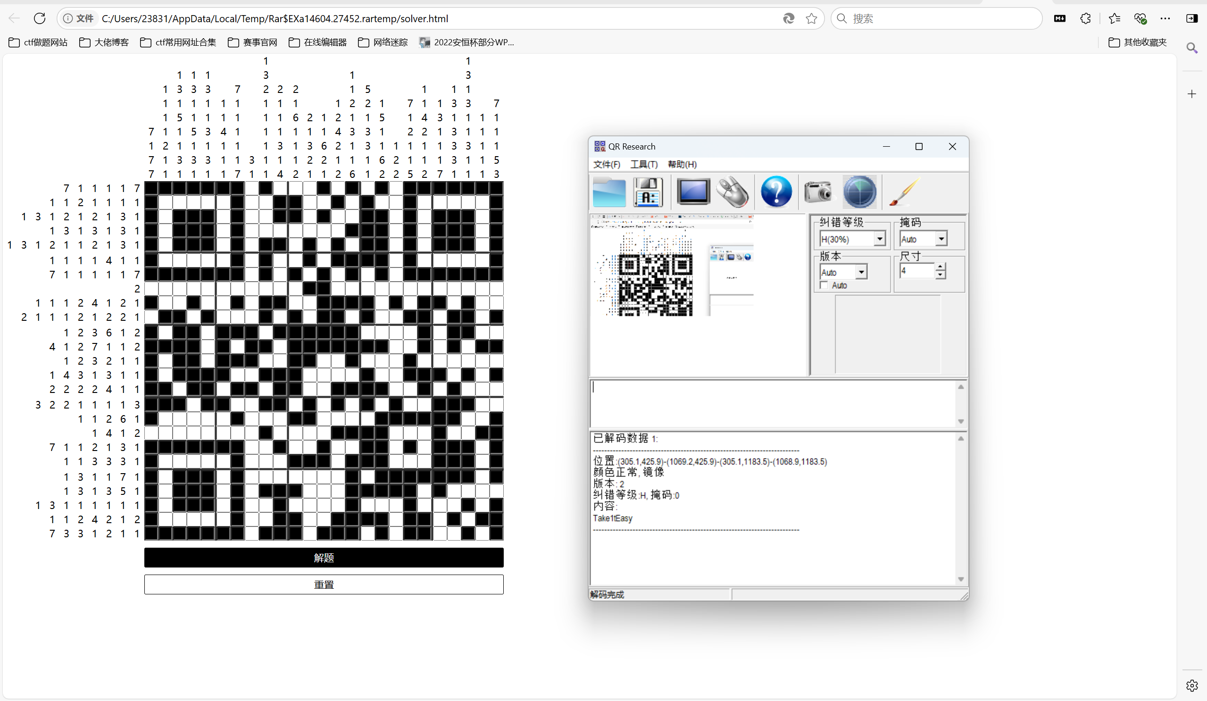Open the 在线编辑器 bookmark folder
The width and height of the screenshot is (1207, 701).
[x=318, y=42]
